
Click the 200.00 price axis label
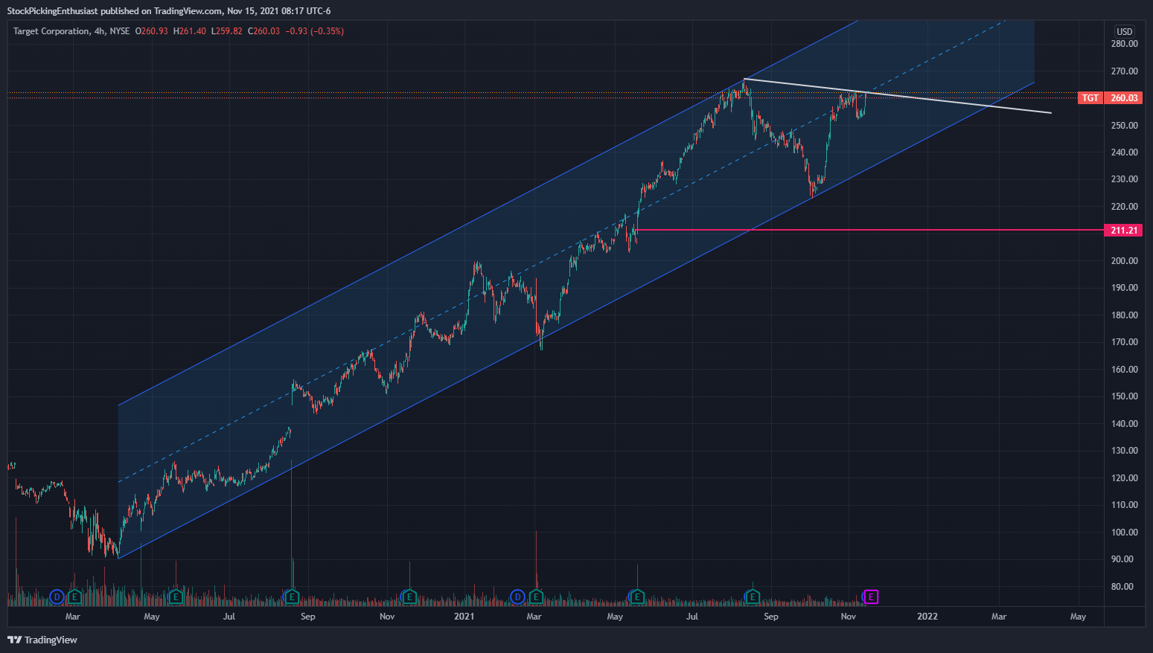click(x=1124, y=261)
